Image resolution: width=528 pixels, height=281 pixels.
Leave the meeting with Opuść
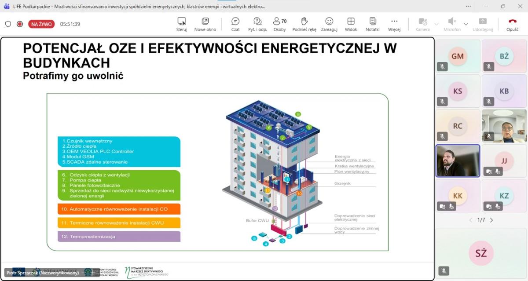(x=512, y=24)
